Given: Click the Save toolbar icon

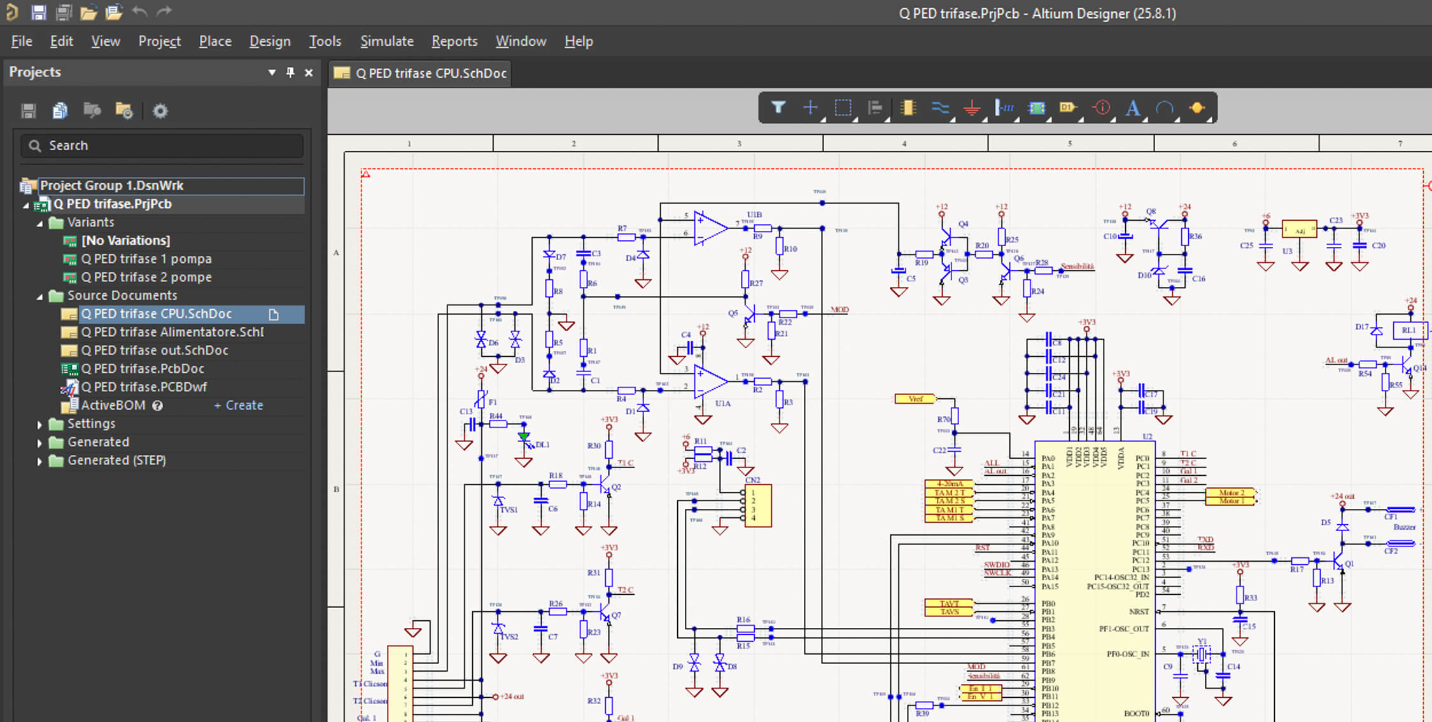Looking at the screenshot, I should pos(38,11).
